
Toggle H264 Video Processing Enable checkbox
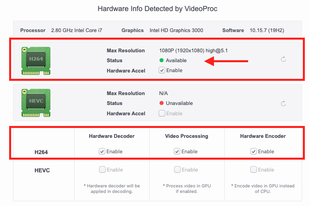tap(177, 151)
